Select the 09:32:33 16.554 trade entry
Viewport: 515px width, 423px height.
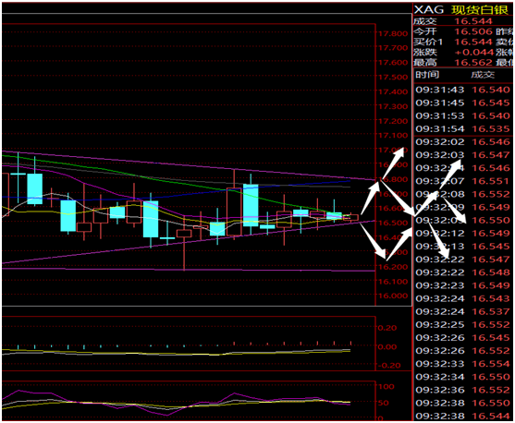463,364
